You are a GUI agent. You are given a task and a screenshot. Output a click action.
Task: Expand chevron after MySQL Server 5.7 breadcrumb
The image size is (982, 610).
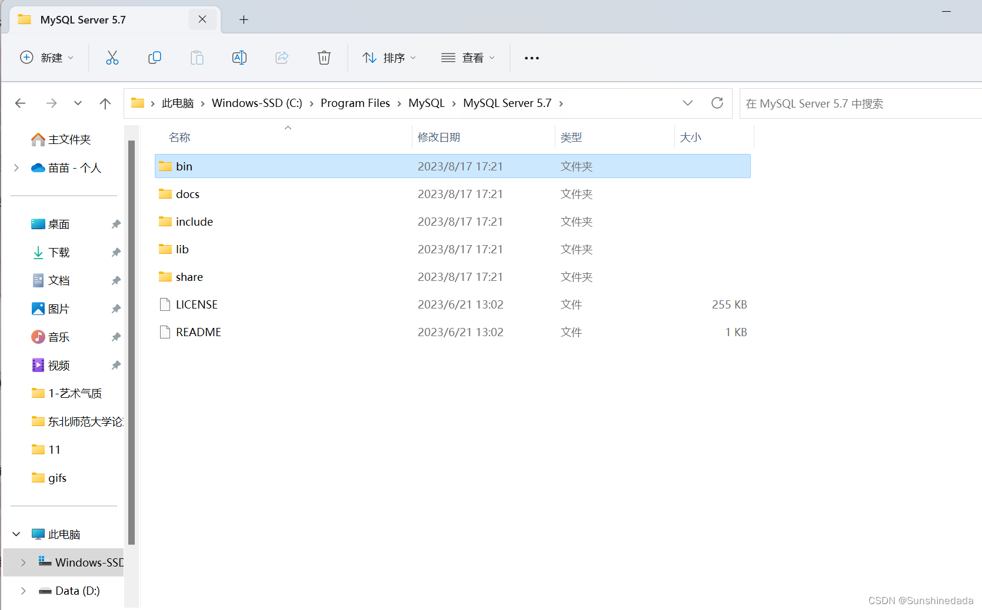[x=561, y=103]
